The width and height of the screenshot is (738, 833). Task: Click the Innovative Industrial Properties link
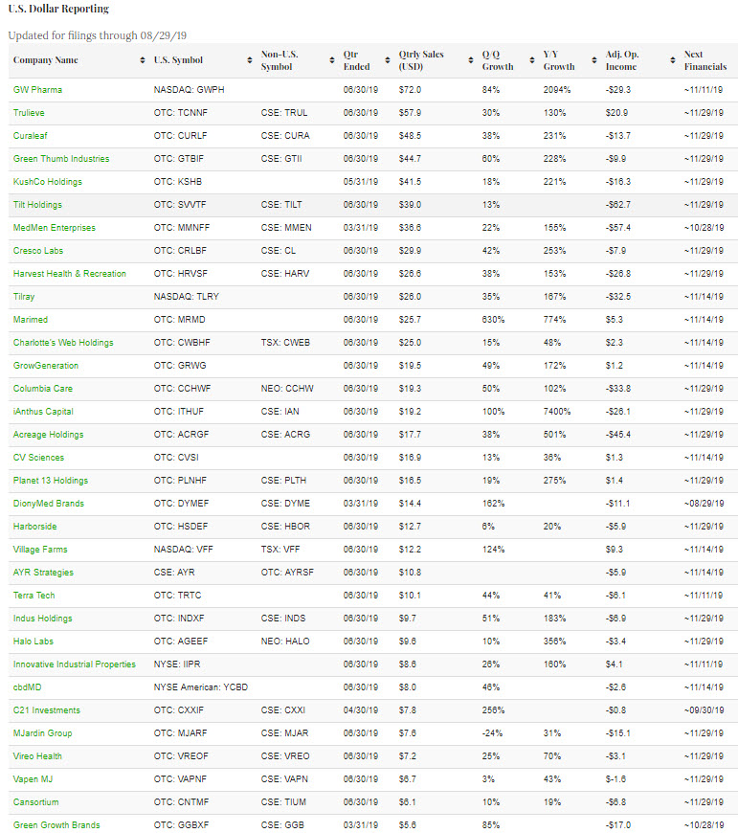click(x=74, y=664)
